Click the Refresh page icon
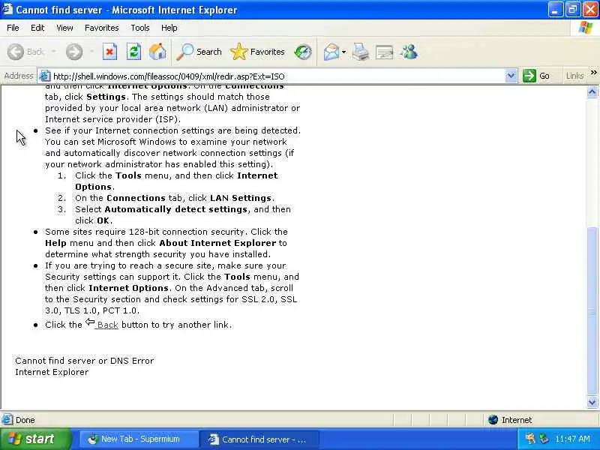 (133, 52)
